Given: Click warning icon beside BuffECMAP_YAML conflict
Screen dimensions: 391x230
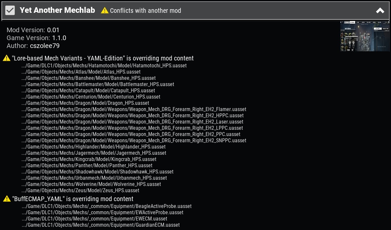Looking at the screenshot, I should click(7, 199).
